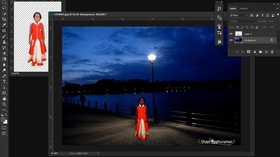Viewport: 280px width, 157px height.
Task: Switch to the Actions tab
Action: point(244,8)
